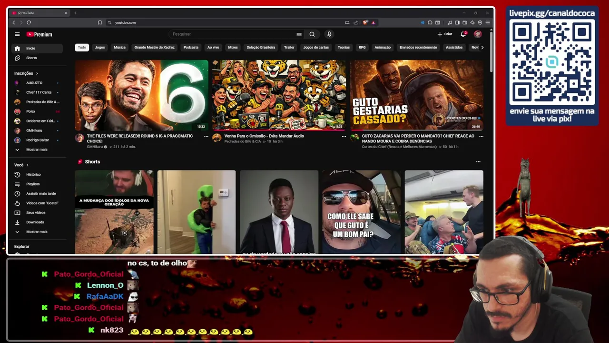The image size is (609, 343).
Task: Open GUTO GESTARIAS CASSADO video thumbnail
Action: point(417,95)
